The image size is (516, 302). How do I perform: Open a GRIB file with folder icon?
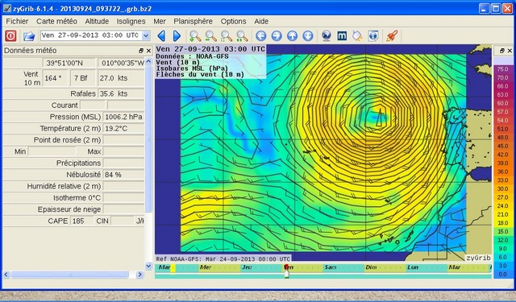29,35
